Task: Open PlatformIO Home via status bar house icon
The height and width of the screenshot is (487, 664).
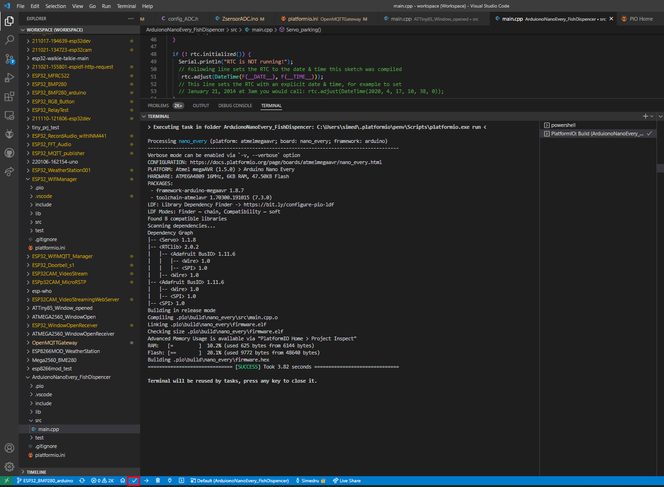Action: point(123,480)
